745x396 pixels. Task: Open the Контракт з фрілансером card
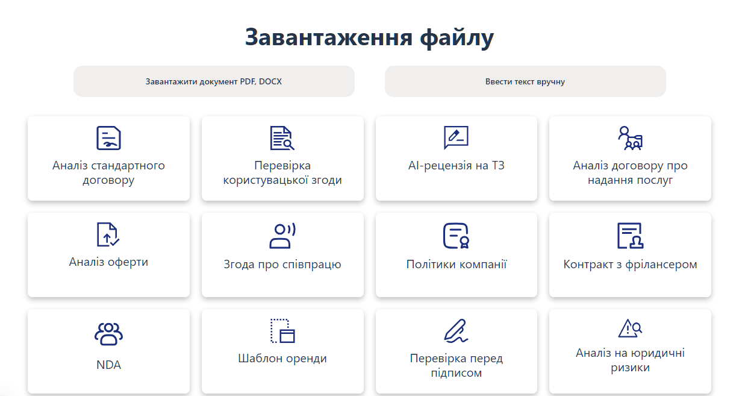(x=630, y=254)
